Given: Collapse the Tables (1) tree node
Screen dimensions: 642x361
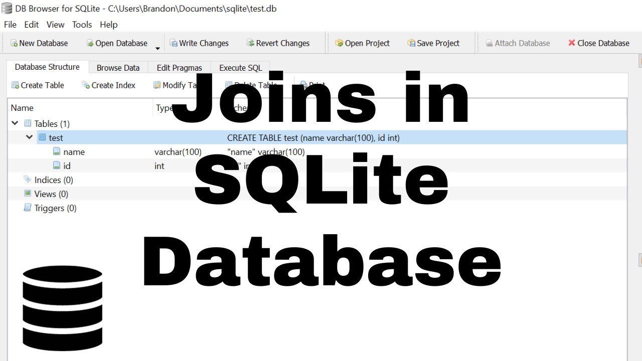Looking at the screenshot, I should click(x=15, y=123).
